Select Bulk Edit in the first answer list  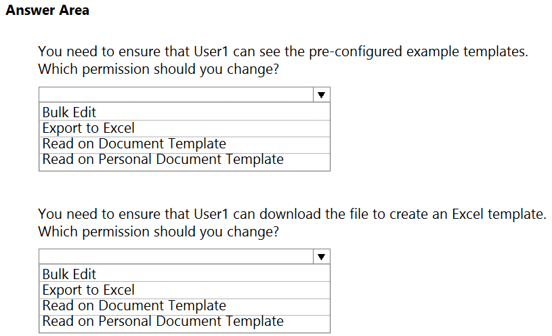tap(184, 112)
